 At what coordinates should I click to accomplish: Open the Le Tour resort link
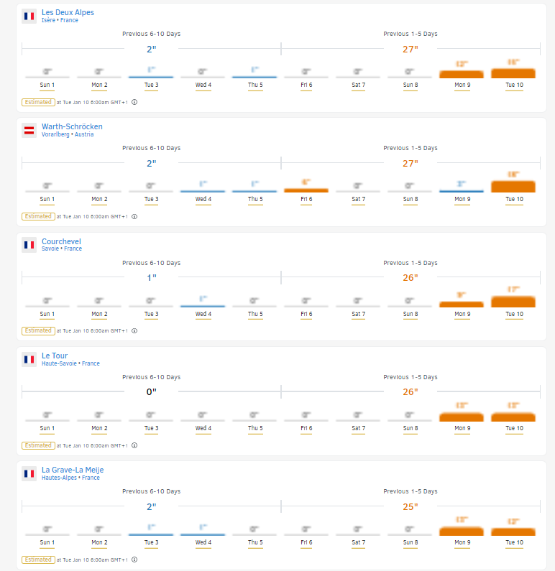click(55, 356)
